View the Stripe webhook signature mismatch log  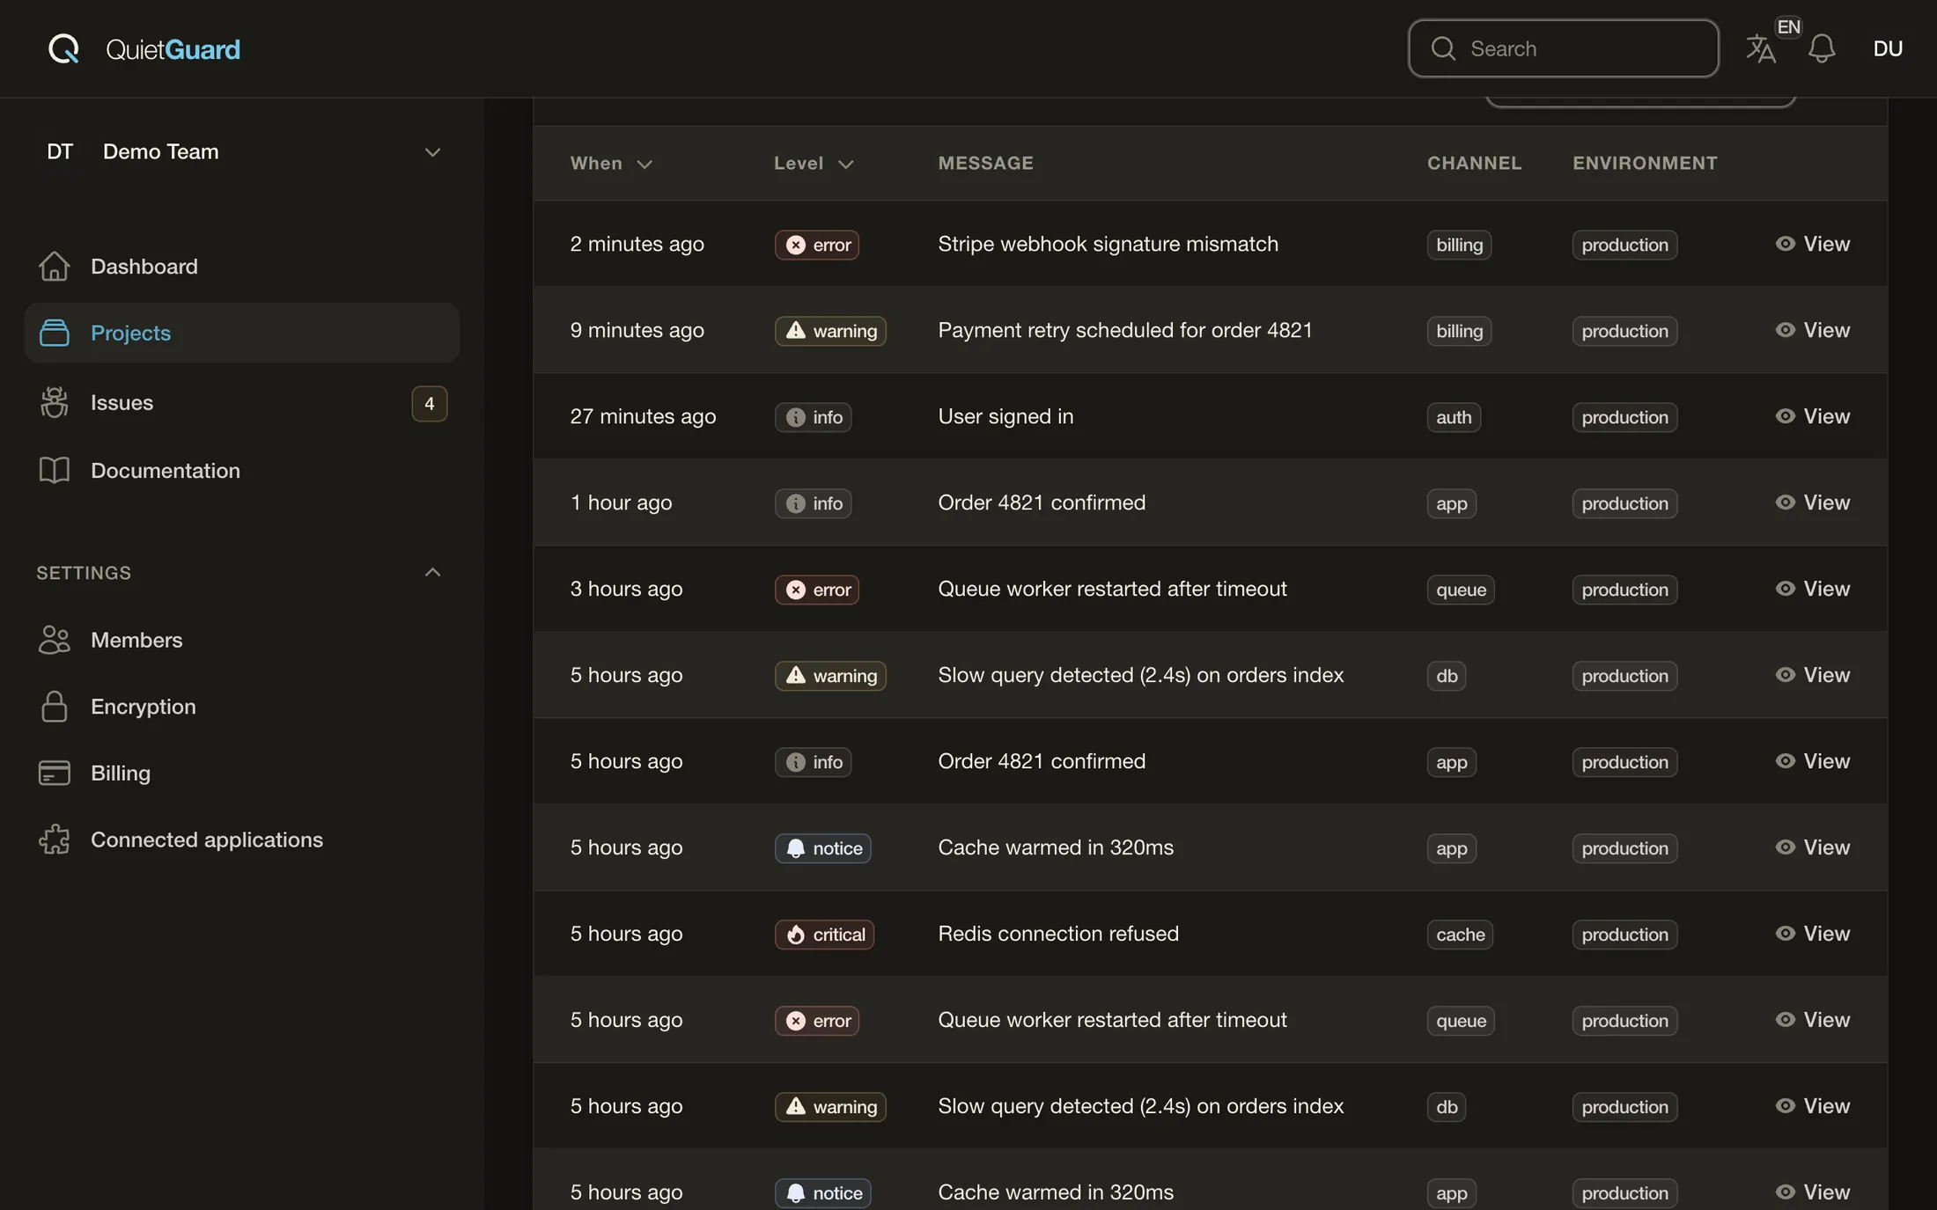[1813, 243]
